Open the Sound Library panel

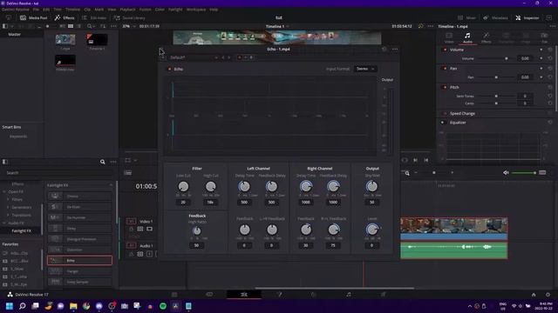point(130,17)
